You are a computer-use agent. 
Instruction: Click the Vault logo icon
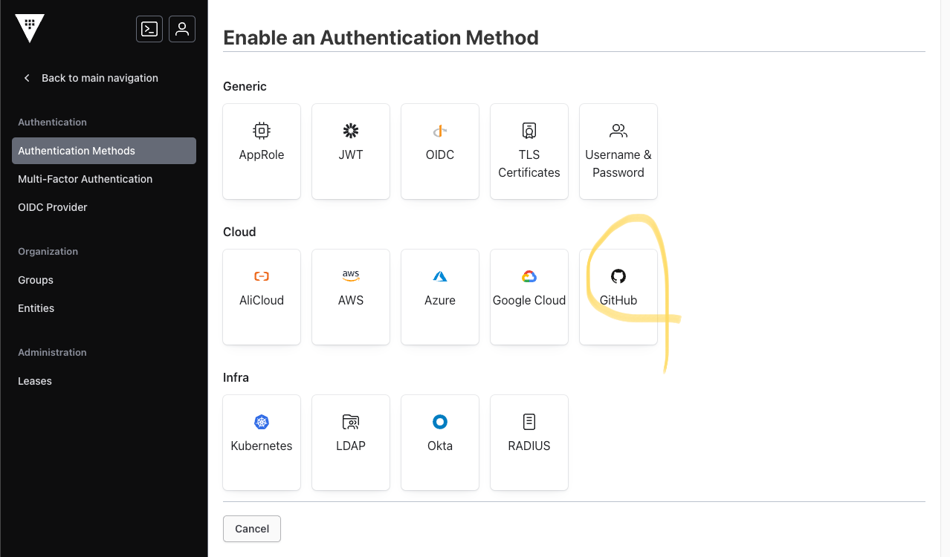[x=30, y=28]
